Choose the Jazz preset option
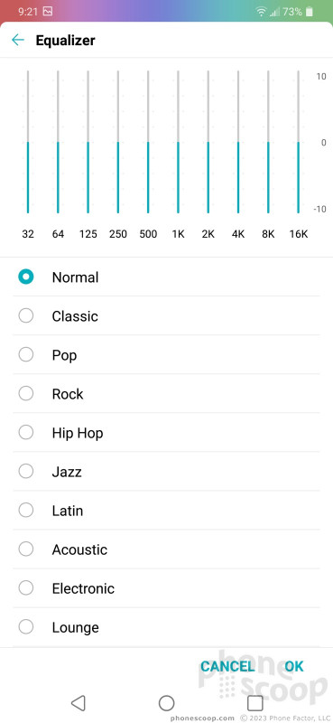 pos(166,471)
